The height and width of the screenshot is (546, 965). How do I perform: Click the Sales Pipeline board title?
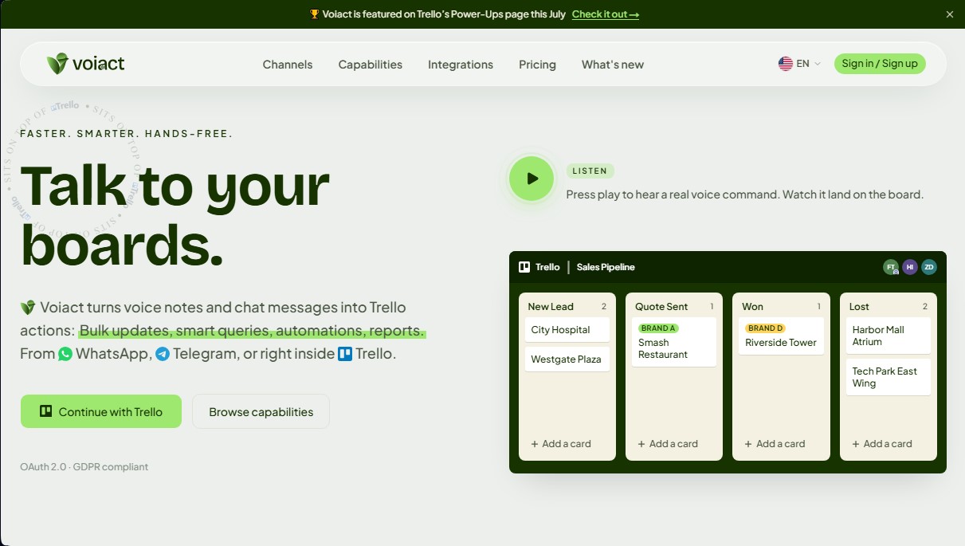click(x=606, y=267)
